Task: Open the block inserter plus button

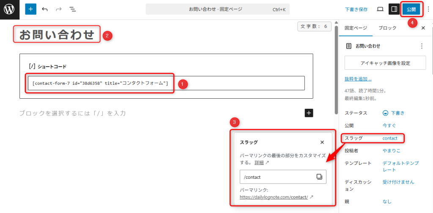Action: (30, 9)
